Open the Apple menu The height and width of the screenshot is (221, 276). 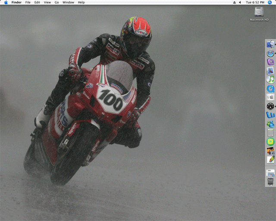(6, 2)
